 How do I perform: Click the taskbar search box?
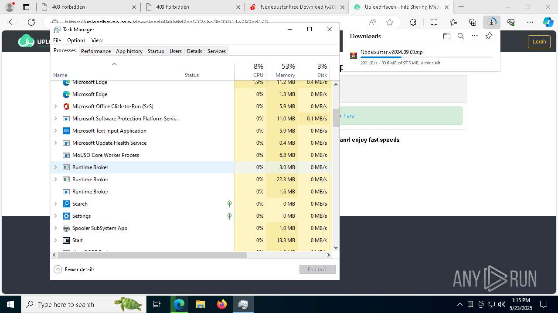click(x=83, y=304)
